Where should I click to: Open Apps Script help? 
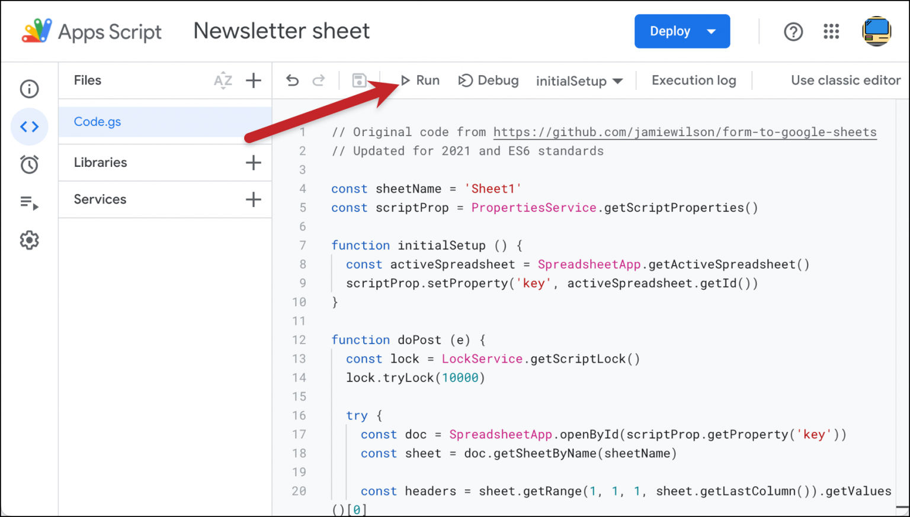coord(793,31)
